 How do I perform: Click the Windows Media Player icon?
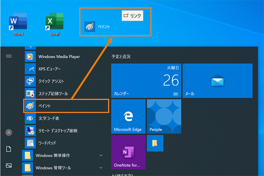[x=30, y=57]
